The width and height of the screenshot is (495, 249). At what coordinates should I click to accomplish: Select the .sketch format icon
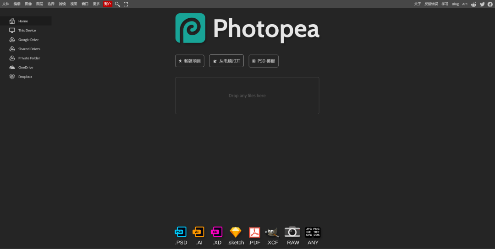(236, 232)
